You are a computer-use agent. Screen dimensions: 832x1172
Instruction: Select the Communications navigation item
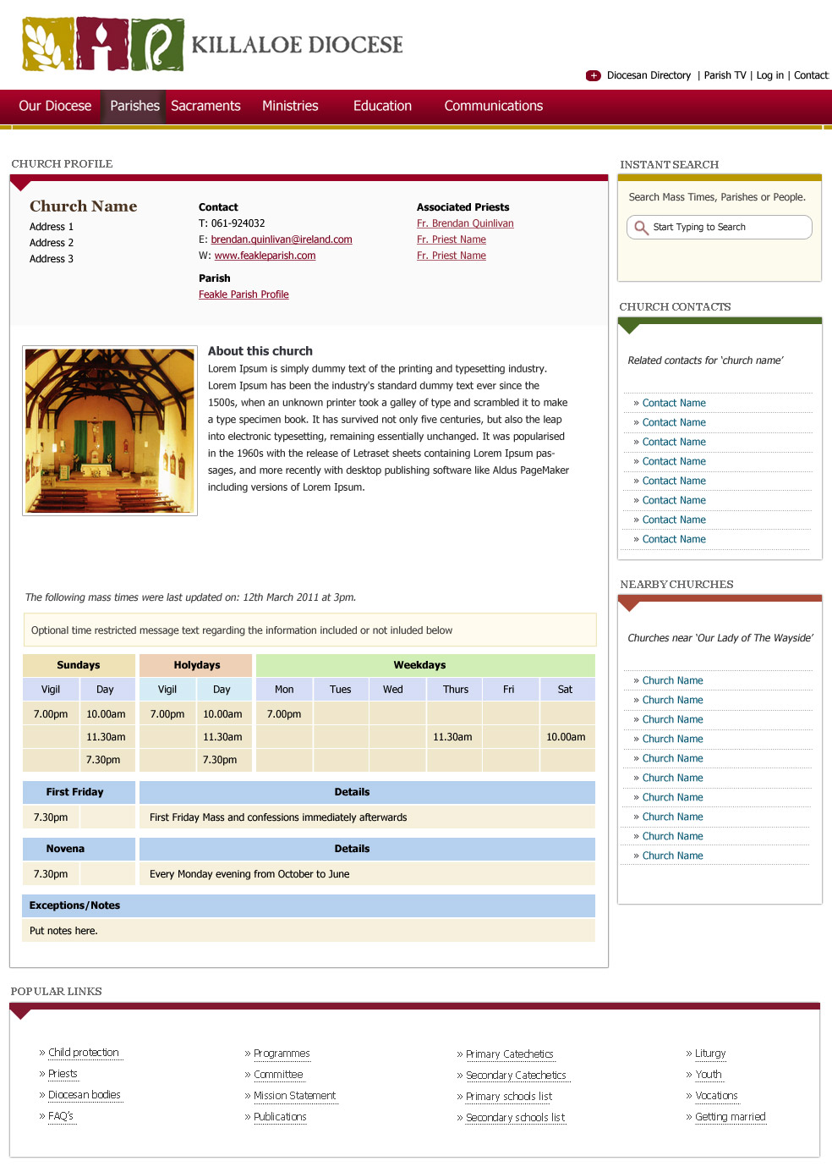click(493, 106)
